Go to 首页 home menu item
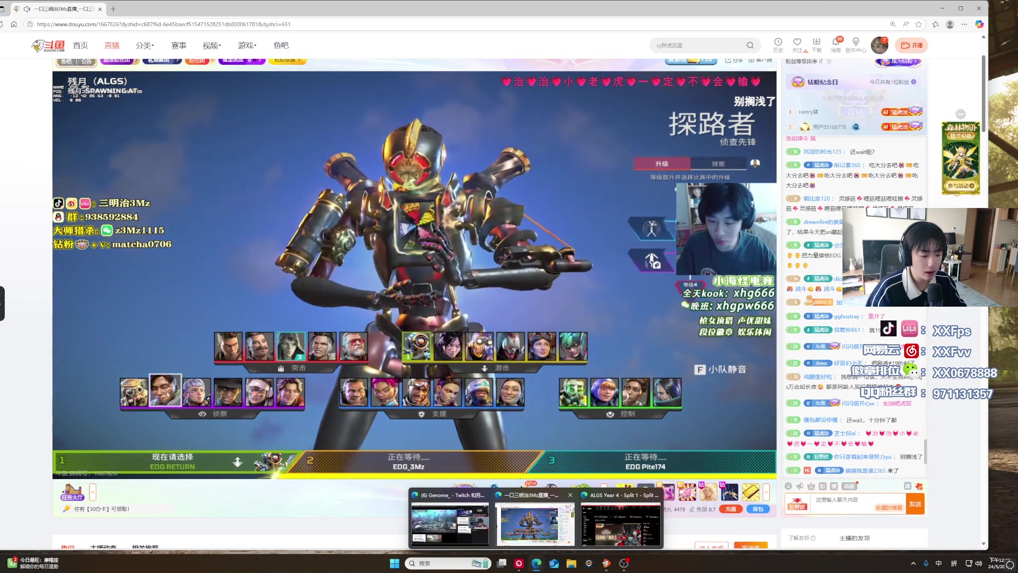Viewport: 1018px width, 573px height. 81,46
